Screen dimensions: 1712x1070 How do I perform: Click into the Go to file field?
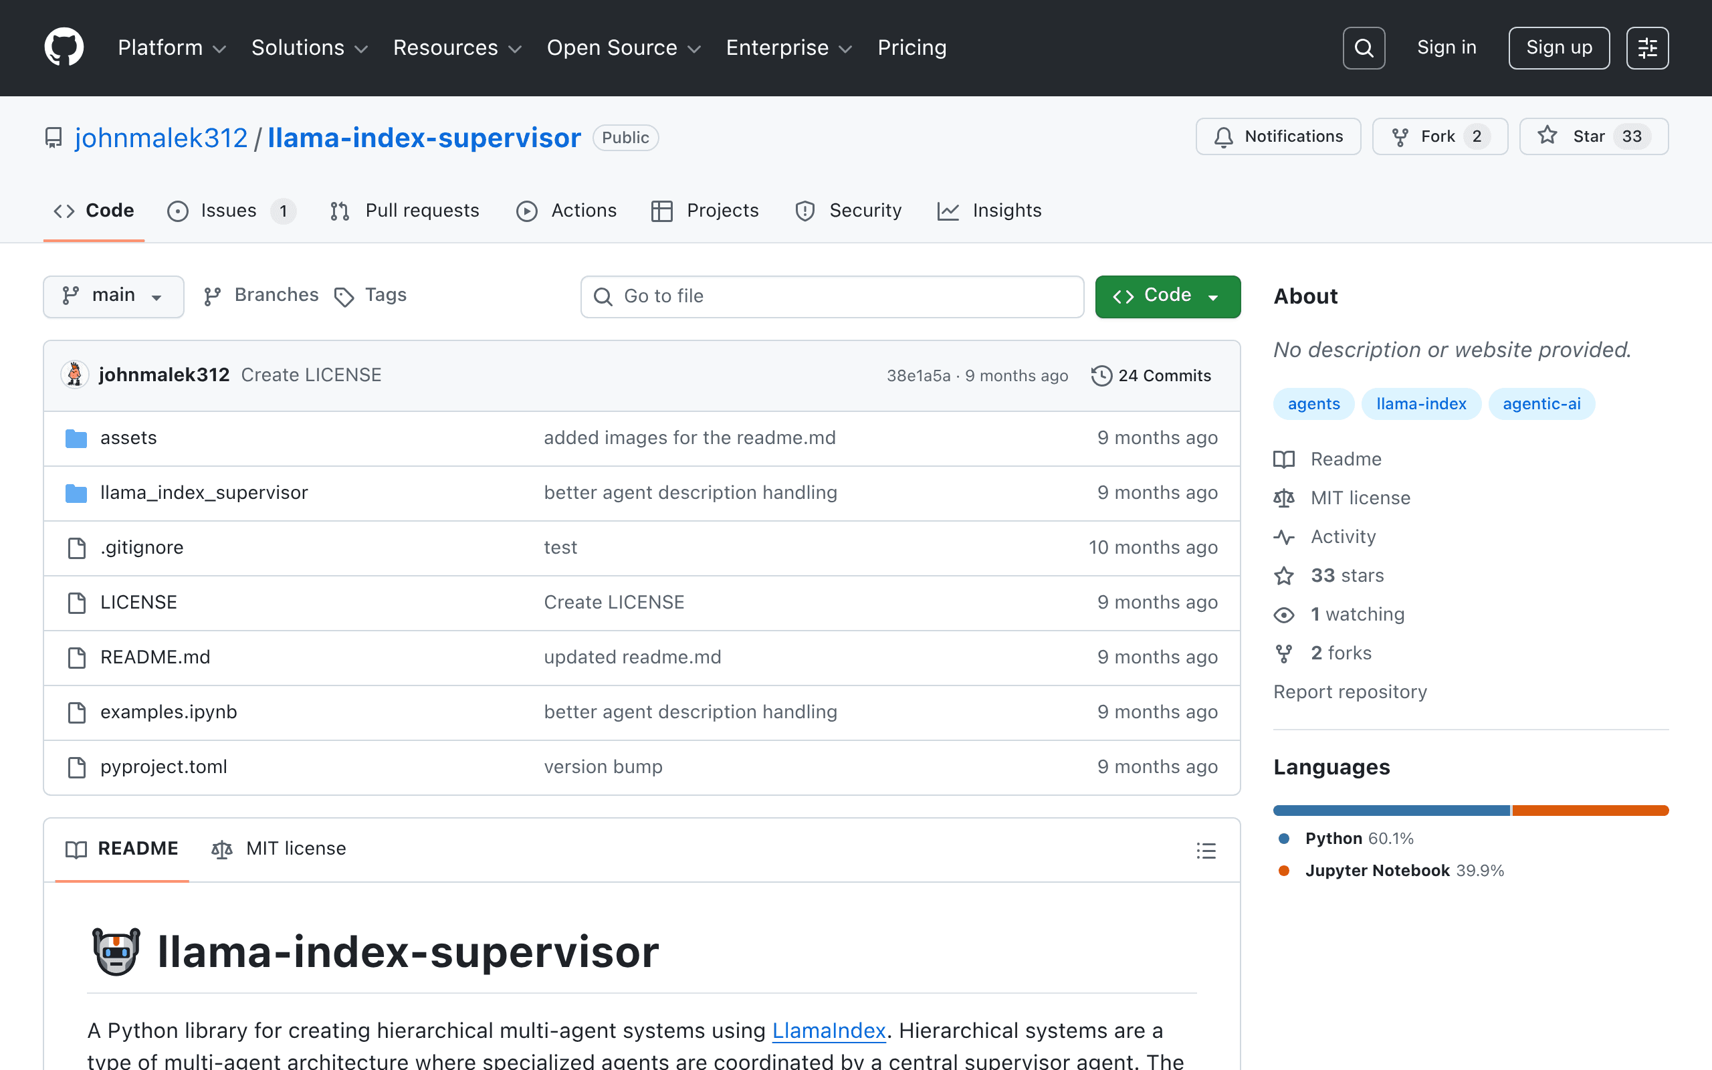point(832,296)
